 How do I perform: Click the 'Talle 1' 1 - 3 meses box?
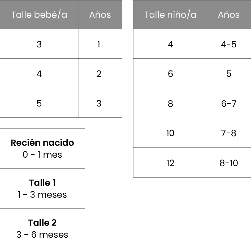[42, 189]
